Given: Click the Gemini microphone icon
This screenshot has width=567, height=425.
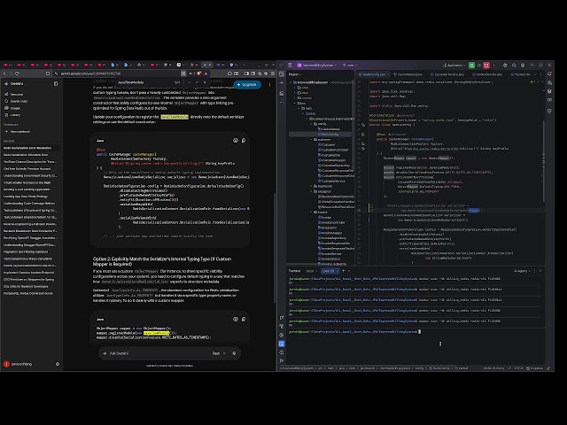Looking at the screenshot, I should click(x=234, y=353).
